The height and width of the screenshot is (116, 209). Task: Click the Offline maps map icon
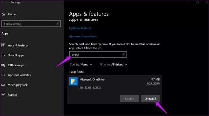click(3, 65)
